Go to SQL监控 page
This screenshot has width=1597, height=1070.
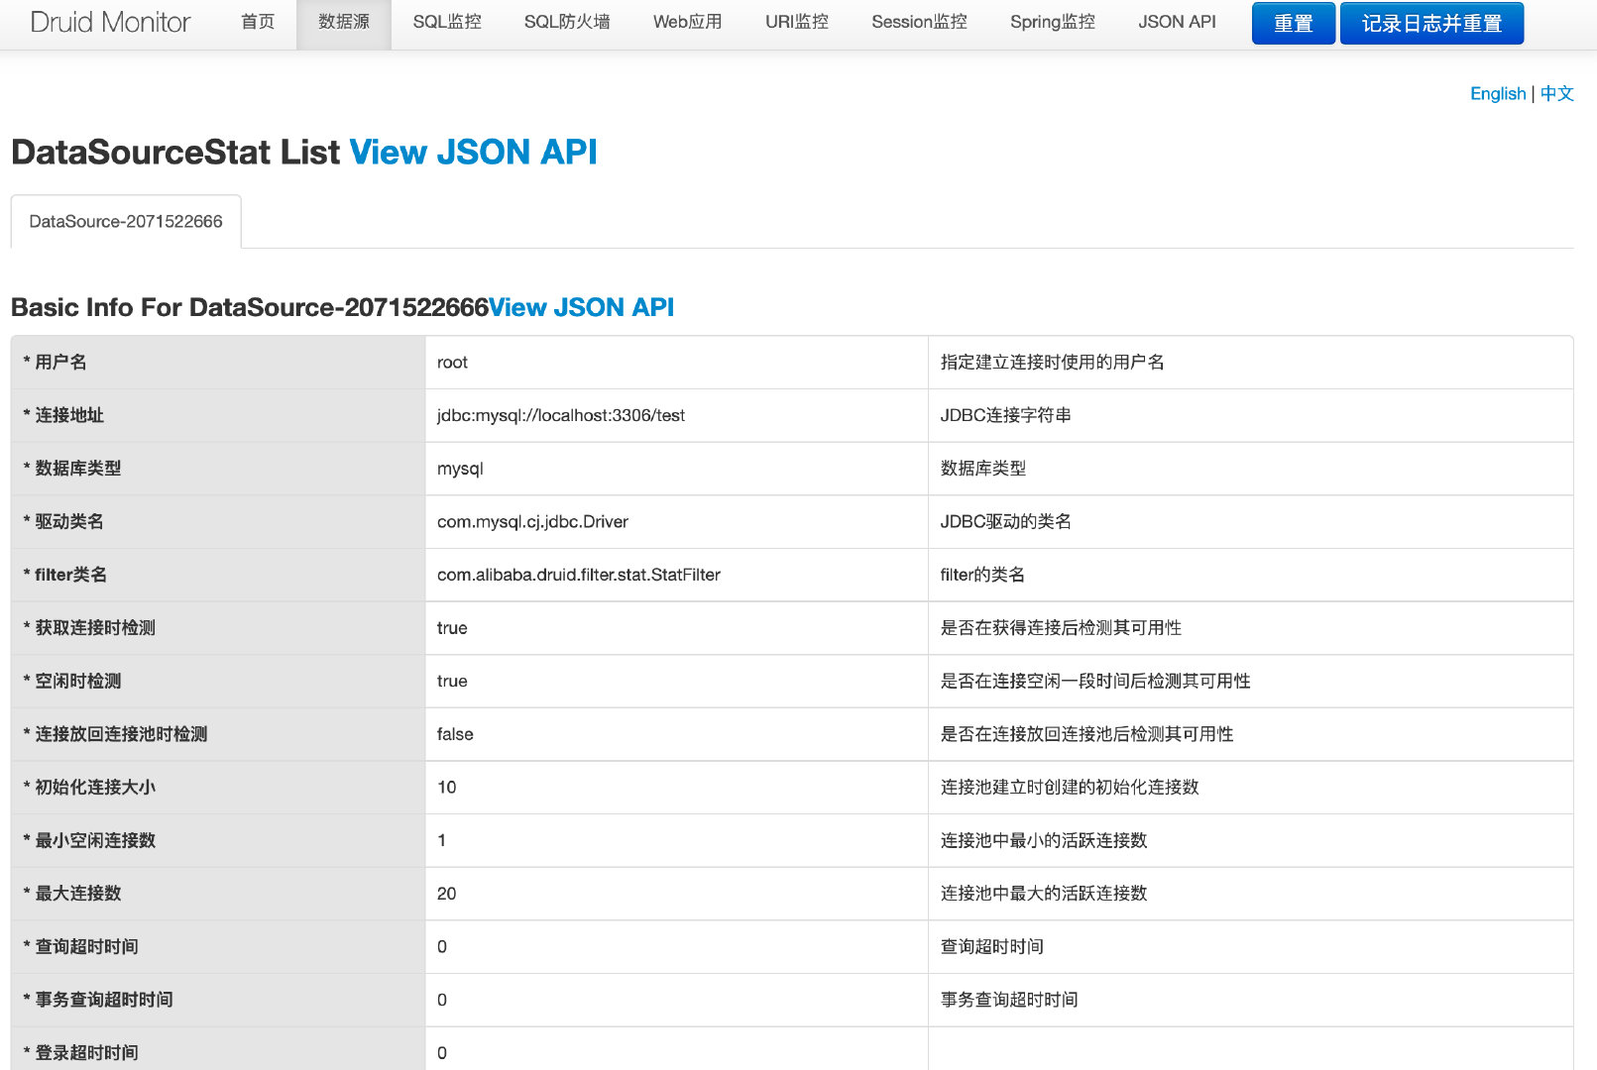(x=447, y=22)
